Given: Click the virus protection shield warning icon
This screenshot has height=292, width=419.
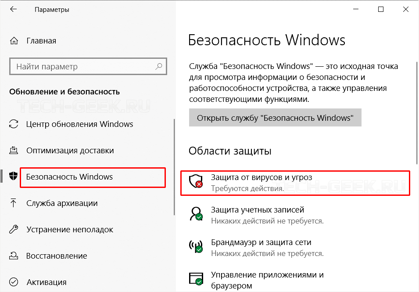Looking at the screenshot, I should (x=195, y=182).
